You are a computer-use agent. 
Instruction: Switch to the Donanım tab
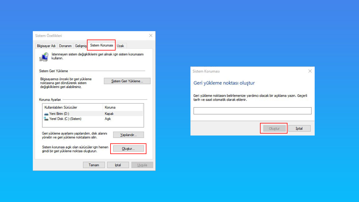click(x=65, y=46)
